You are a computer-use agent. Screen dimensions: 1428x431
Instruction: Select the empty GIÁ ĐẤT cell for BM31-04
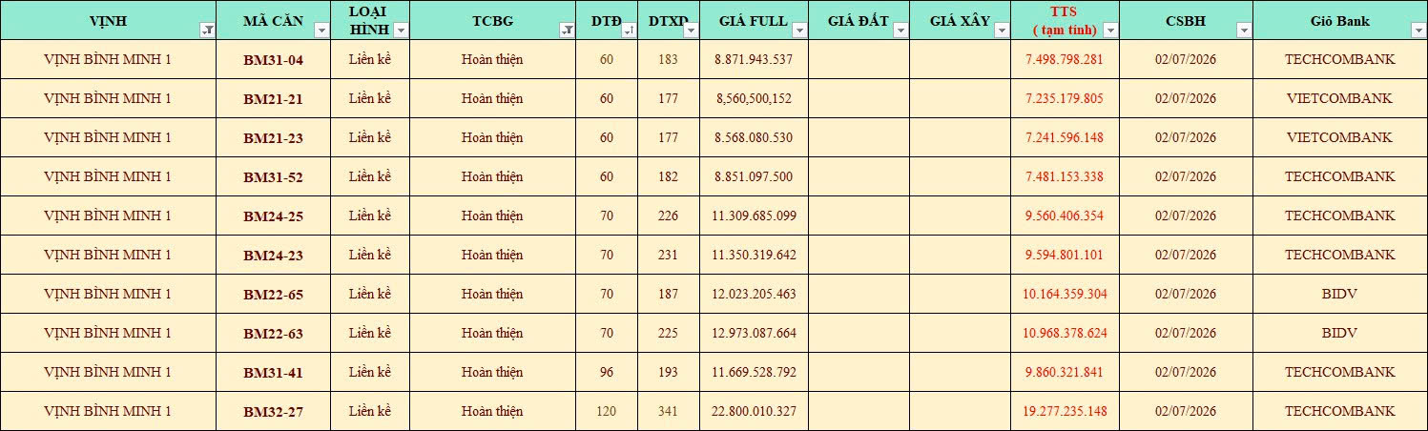tap(859, 59)
